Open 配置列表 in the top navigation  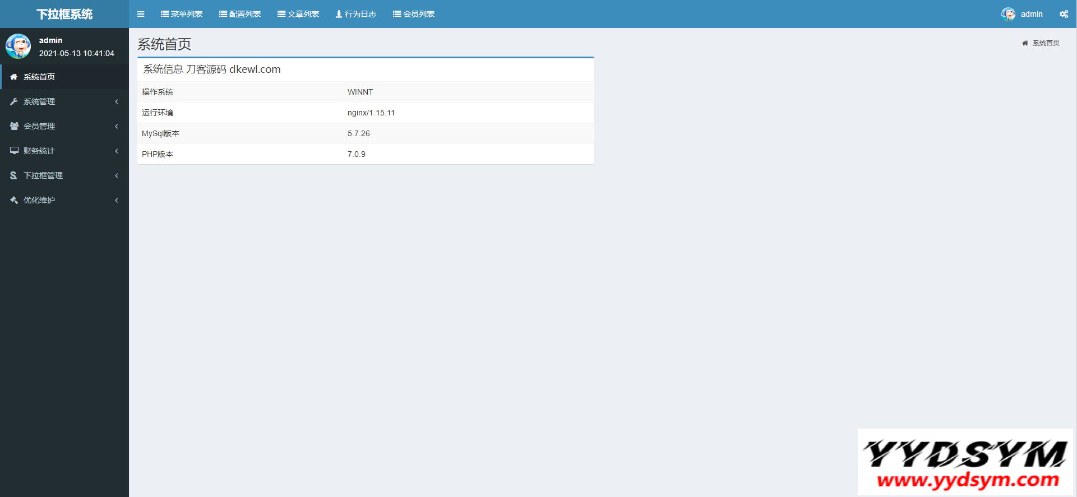[x=240, y=14]
